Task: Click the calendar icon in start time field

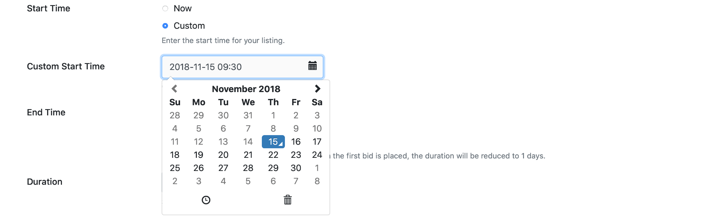Action: (x=312, y=66)
